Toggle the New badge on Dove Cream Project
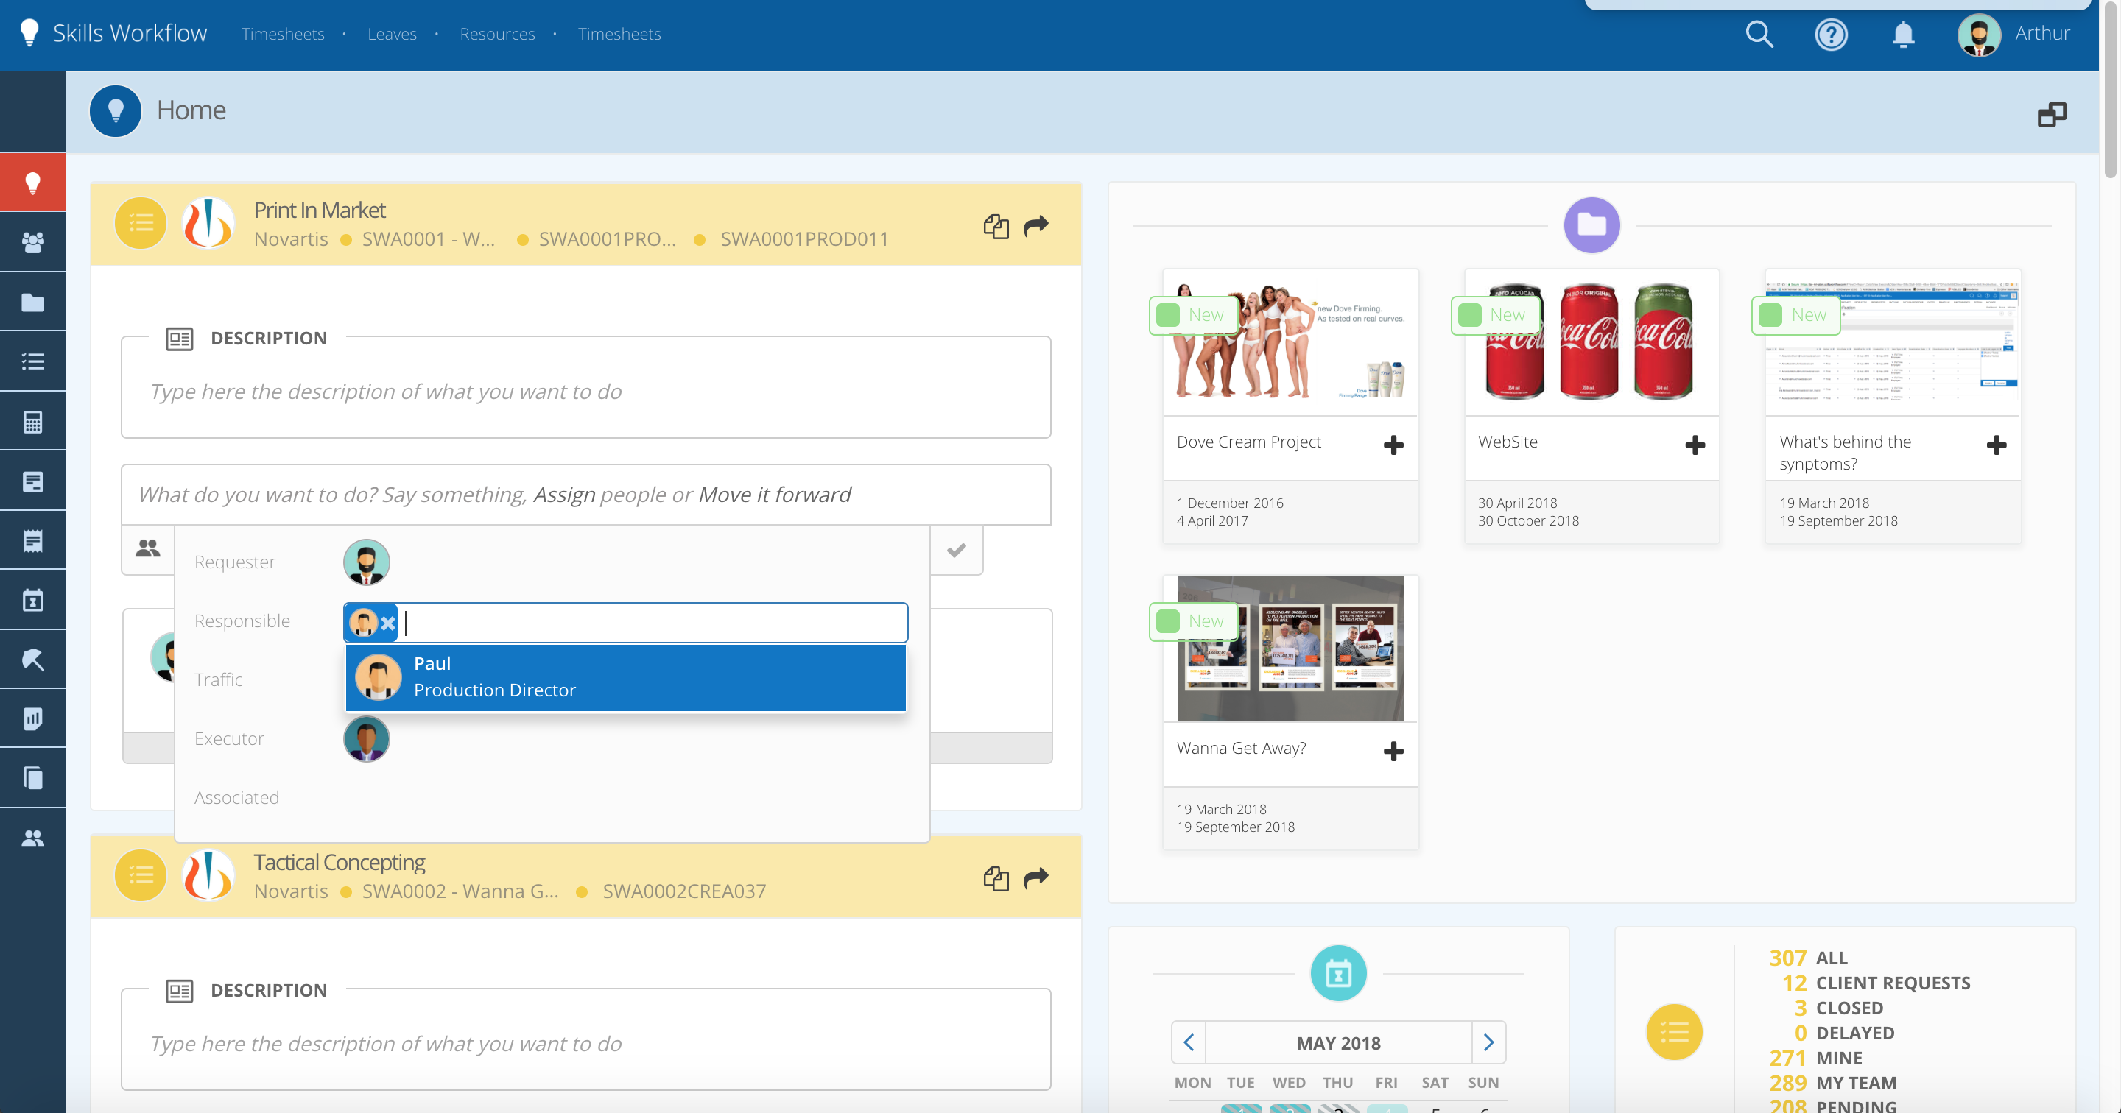The width and height of the screenshot is (2121, 1113). click(x=1193, y=314)
